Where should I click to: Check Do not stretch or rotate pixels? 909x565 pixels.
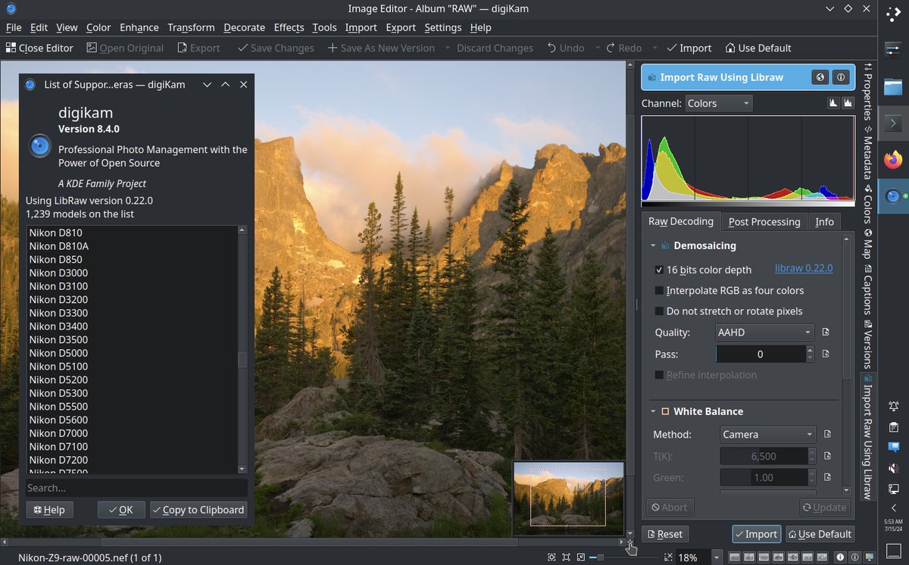[x=659, y=311]
